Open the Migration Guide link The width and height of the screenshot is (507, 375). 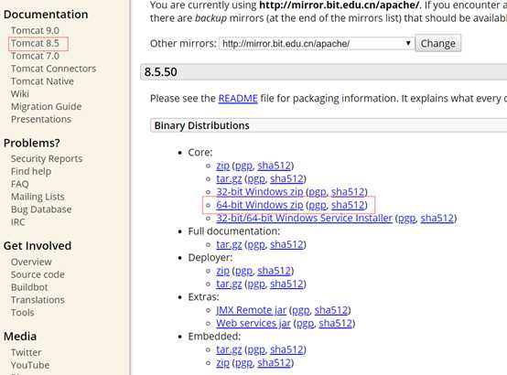coord(47,106)
